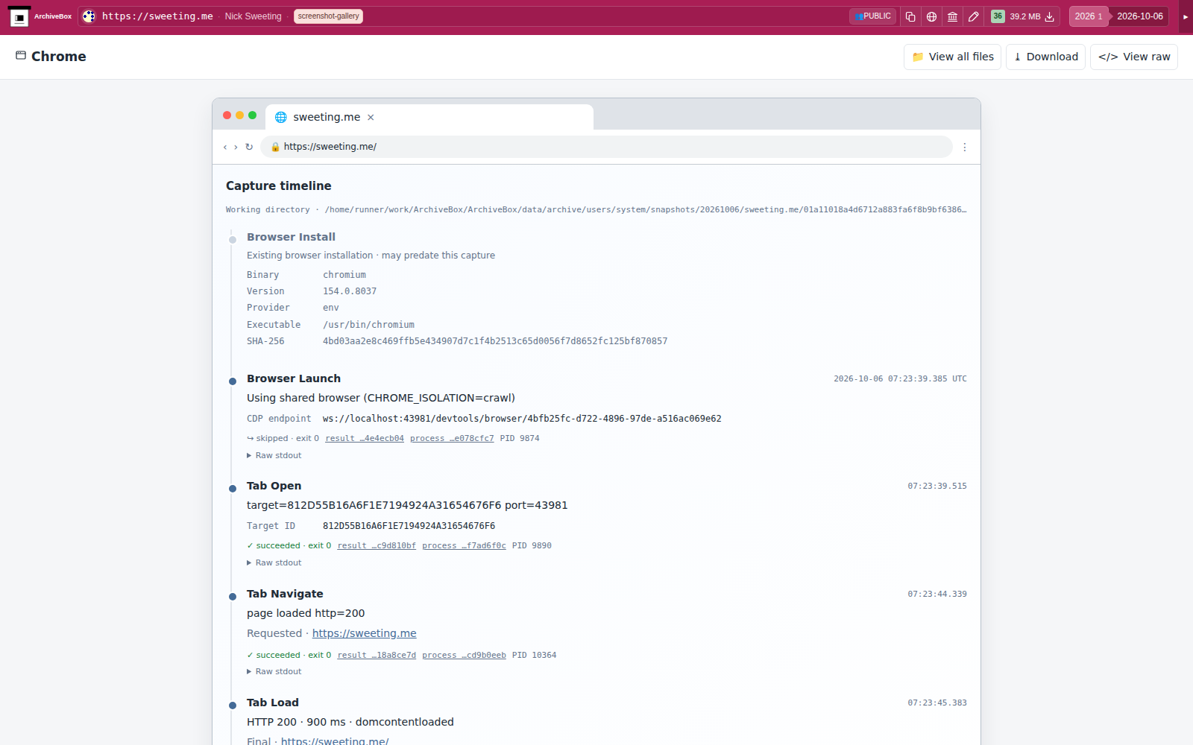Click the SHA-256 hash value
Image resolution: width=1193 pixels, height=745 pixels.
[x=495, y=341]
